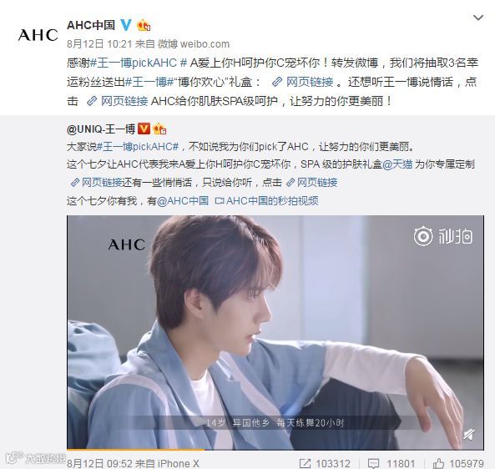This screenshot has width=495, height=469.
Task: Click the crown membership badge beside AHC中国
Action: 144,25
